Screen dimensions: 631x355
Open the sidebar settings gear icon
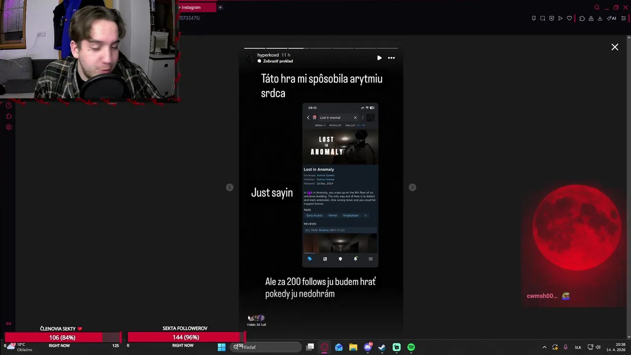8,127
